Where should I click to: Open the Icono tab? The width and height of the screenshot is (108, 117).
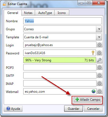[62, 13]
